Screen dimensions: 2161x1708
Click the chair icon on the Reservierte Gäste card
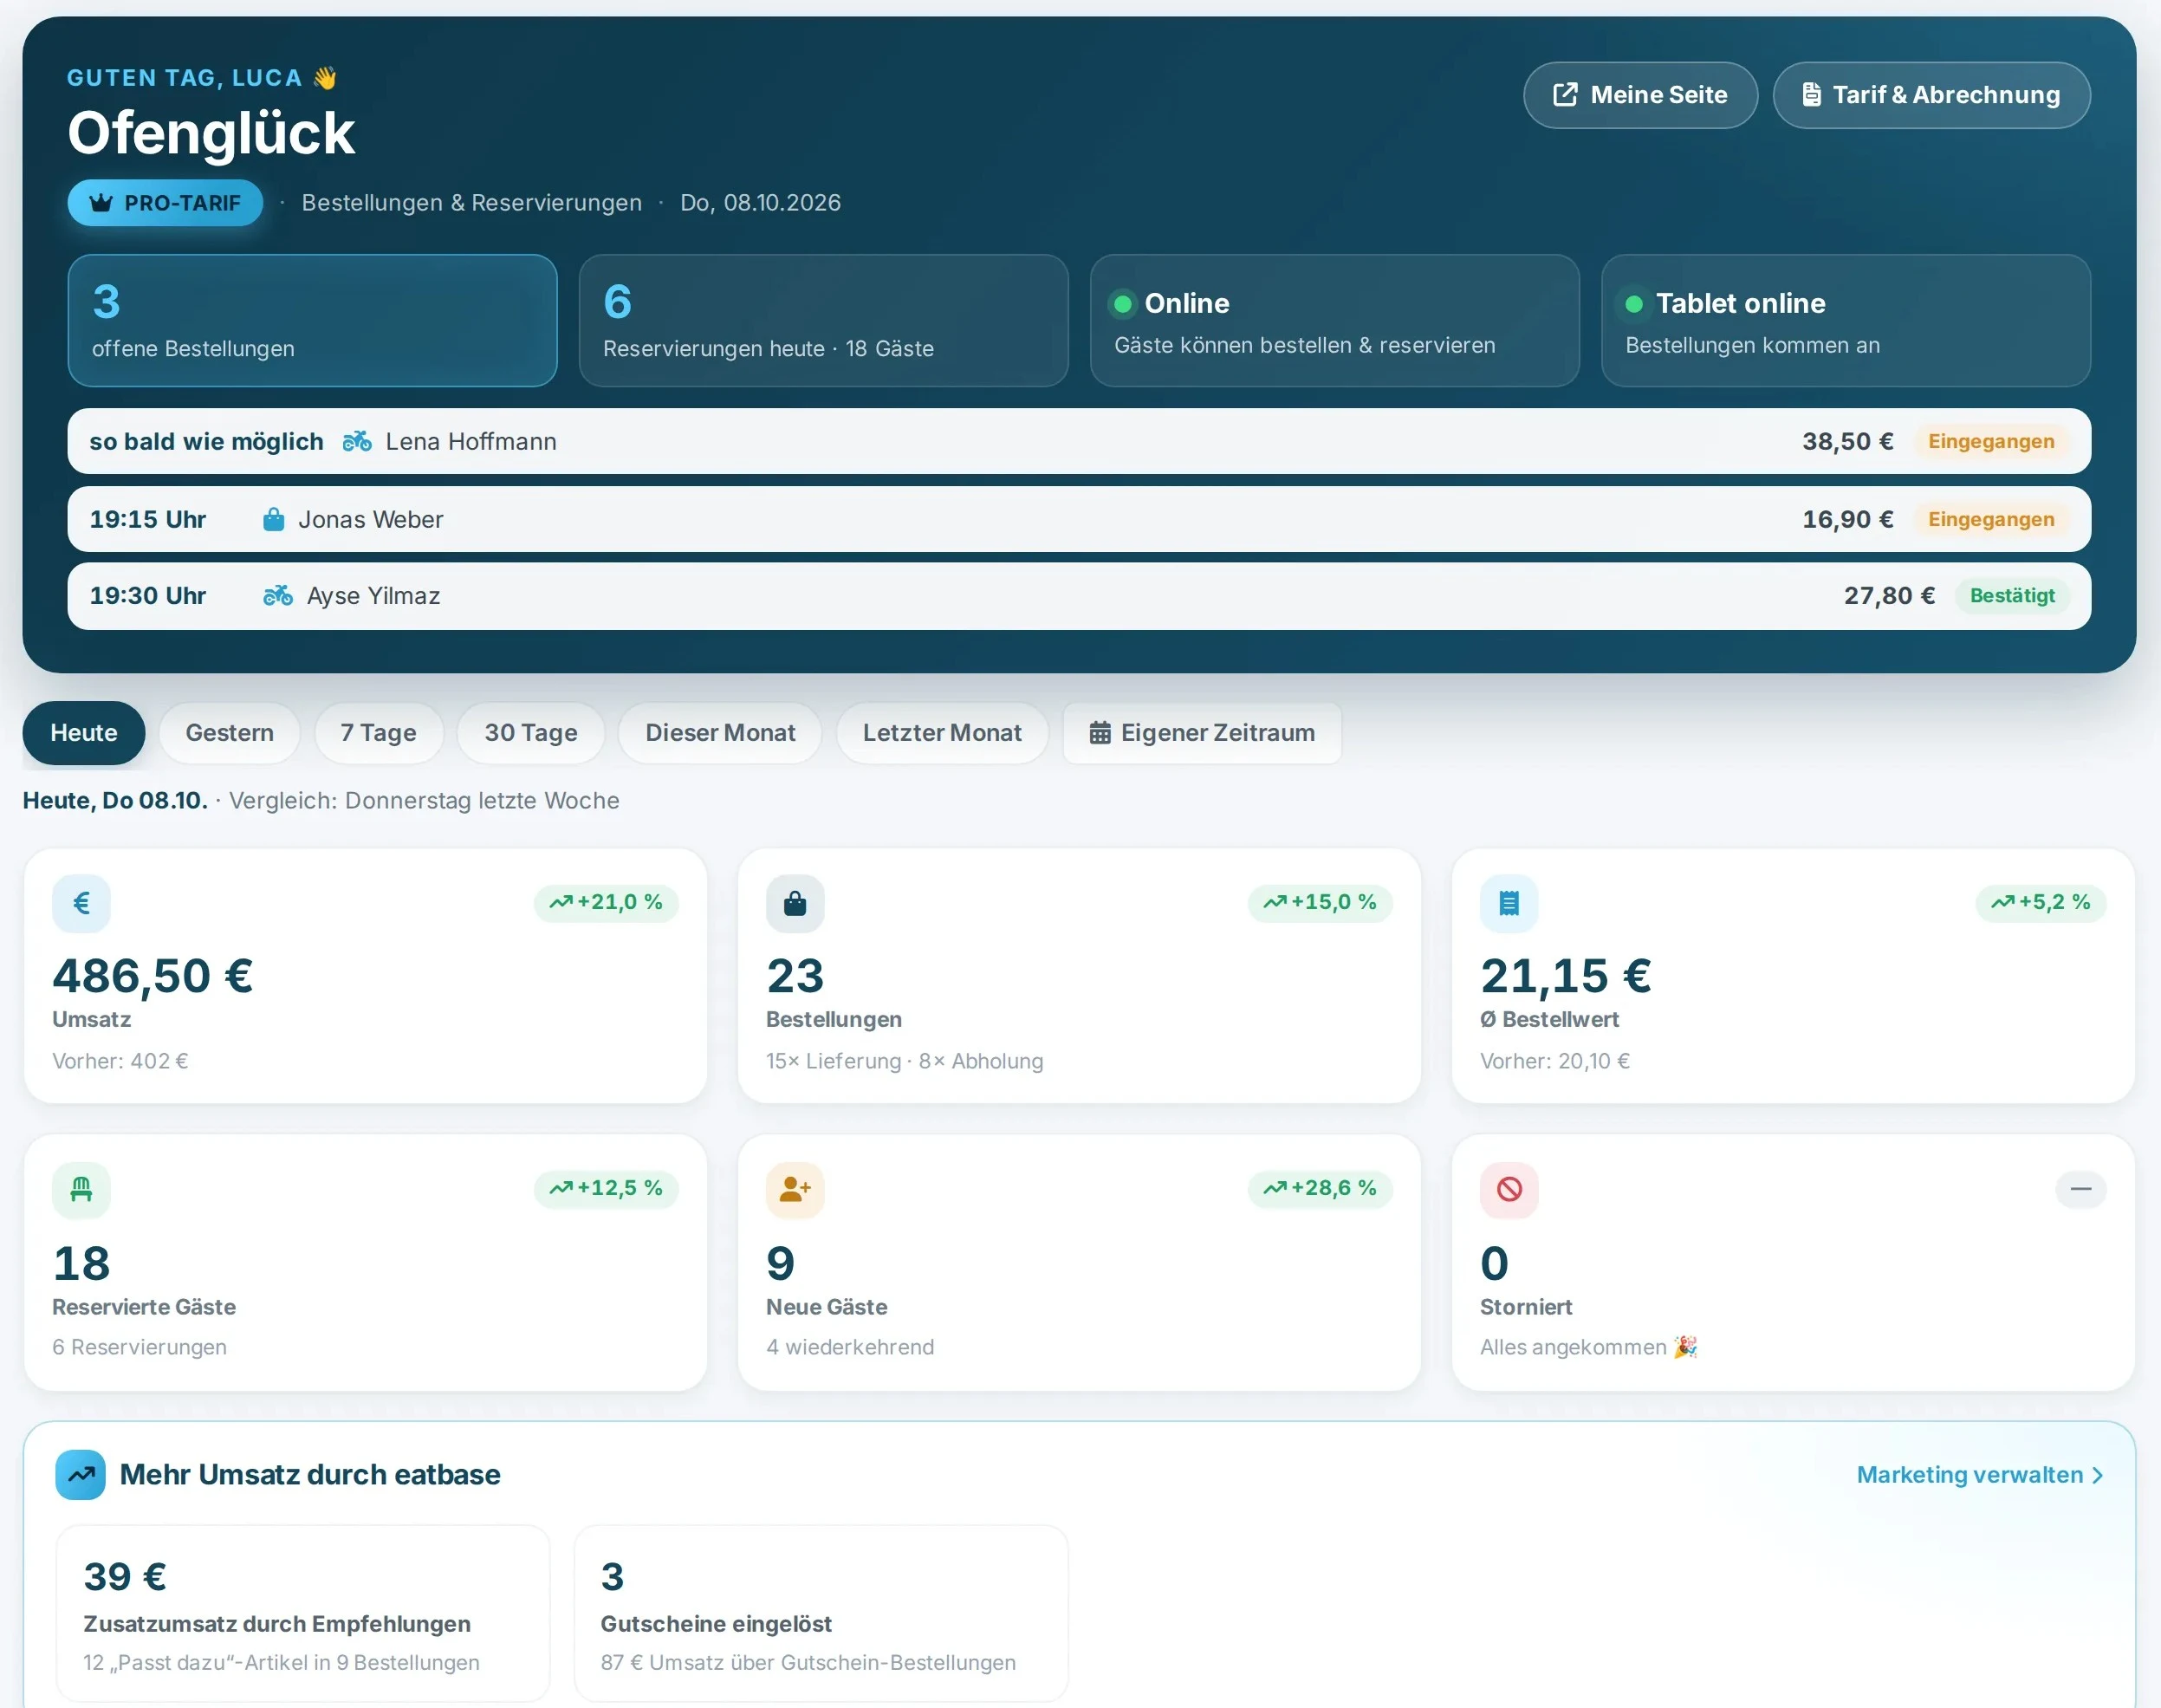81,1189
